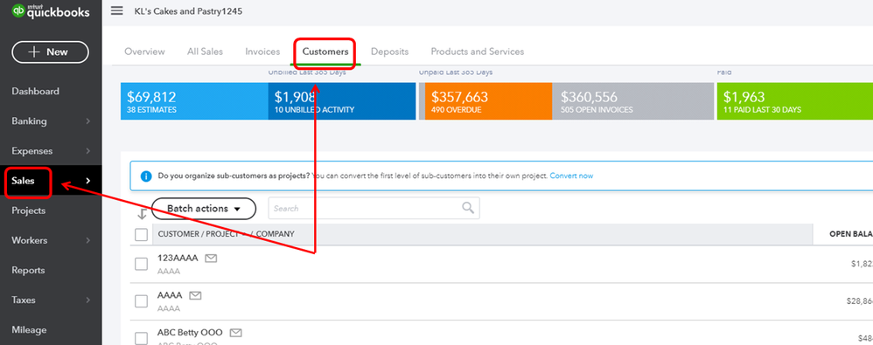Switch to the All Sales tab
This screenshot has width=873, height=345.
(205, 52)
